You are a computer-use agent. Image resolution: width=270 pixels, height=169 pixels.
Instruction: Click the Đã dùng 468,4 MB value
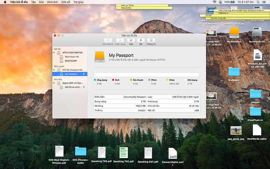(x=141, y=106)
